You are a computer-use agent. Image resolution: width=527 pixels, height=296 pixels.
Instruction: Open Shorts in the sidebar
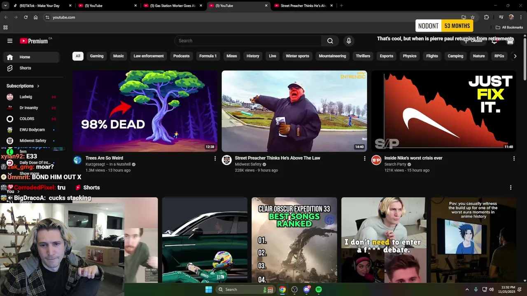coord(31,68)
